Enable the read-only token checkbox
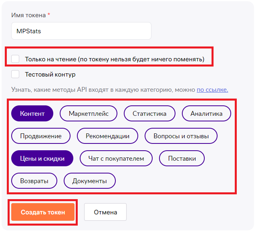256x232 pixels. coord(15,59)
